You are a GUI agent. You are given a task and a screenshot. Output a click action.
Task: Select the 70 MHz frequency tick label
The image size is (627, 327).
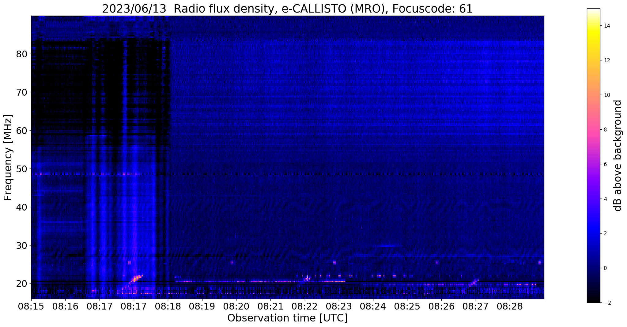coord(22,92)
